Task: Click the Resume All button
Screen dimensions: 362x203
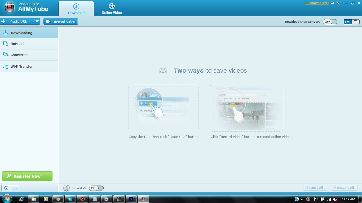Action: pyautogui.click(x=344, y=188)
